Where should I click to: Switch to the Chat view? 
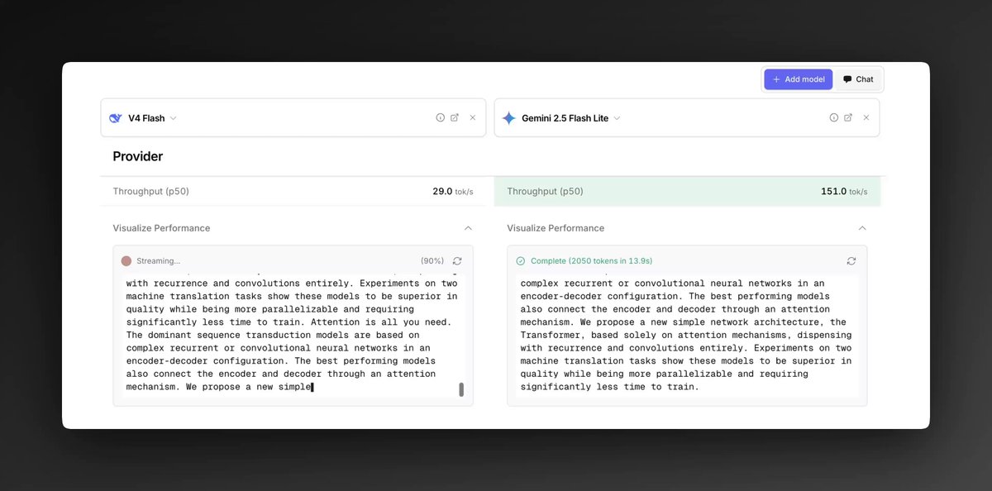[858, 79]
